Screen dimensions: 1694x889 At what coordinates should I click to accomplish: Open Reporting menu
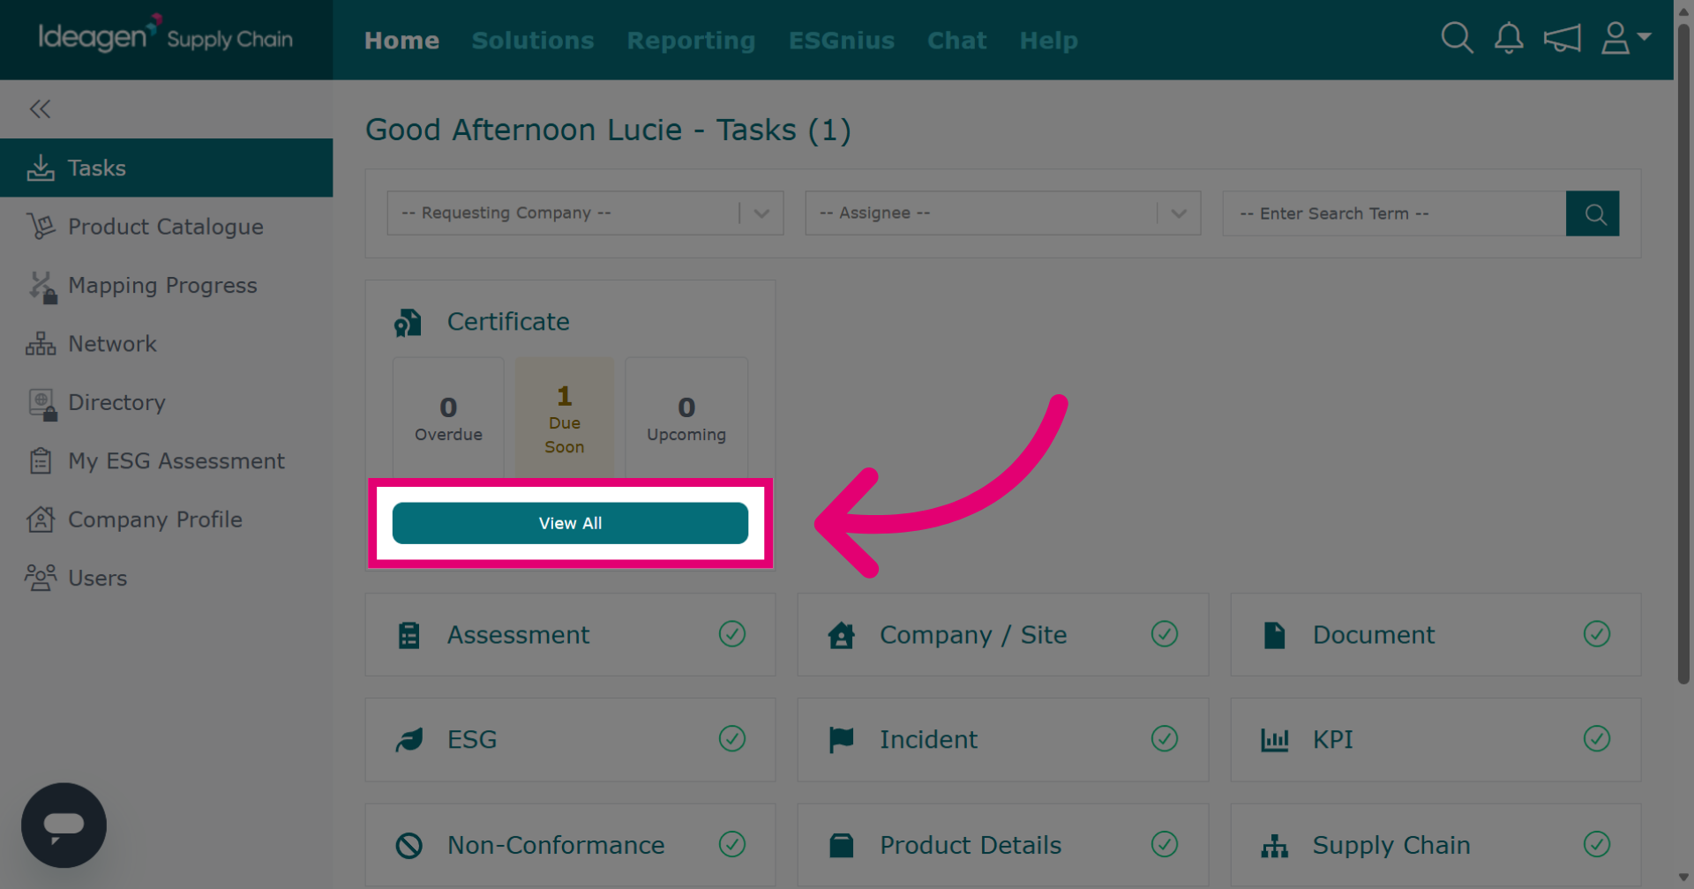coord(691,41)
